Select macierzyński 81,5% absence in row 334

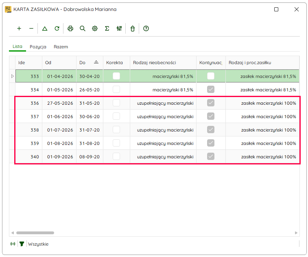click(163, 90)
